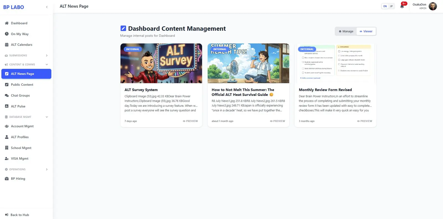Screen dimensions: 443x219
Task: Click the Monthly Review Form Revised title
Action: 325,90
